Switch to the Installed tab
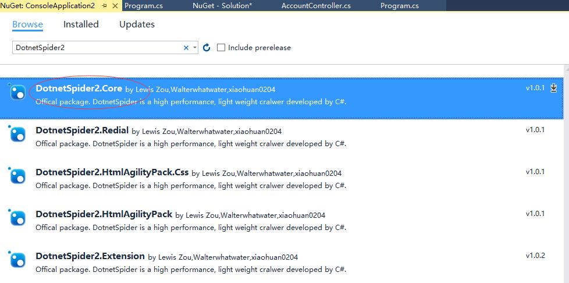The height and width of the screenshot is (283, 569). 81,24
